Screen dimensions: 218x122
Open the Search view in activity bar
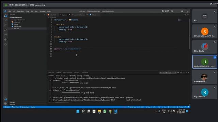tap(5, 20)
